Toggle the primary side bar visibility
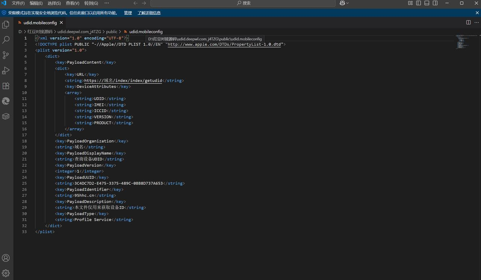This screenshot has width=481, height=280. pos(419,3)
